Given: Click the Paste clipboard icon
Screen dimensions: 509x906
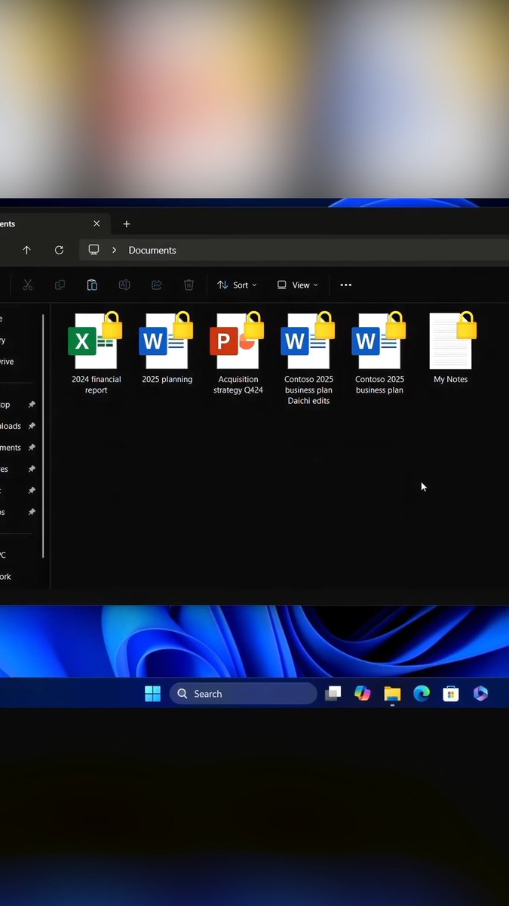Looking at the screenshot, I should tap(92, 285).
